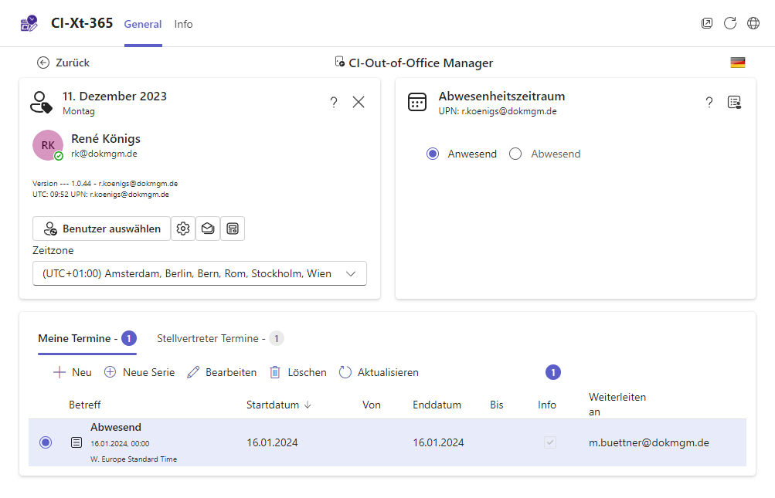Select the Abwesend radio button
Viewport: 775px width, 498px height.
(x=515, y=154)
